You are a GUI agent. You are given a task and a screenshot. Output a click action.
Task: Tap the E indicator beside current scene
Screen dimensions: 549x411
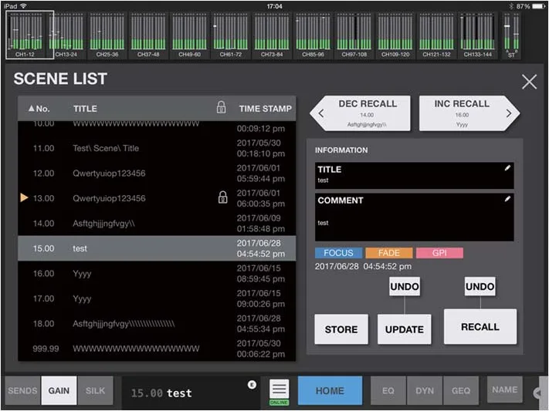tap(252, 385)
